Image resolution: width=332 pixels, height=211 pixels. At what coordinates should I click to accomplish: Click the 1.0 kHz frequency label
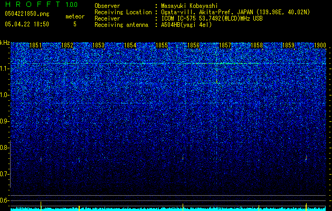tap(4, 95)
